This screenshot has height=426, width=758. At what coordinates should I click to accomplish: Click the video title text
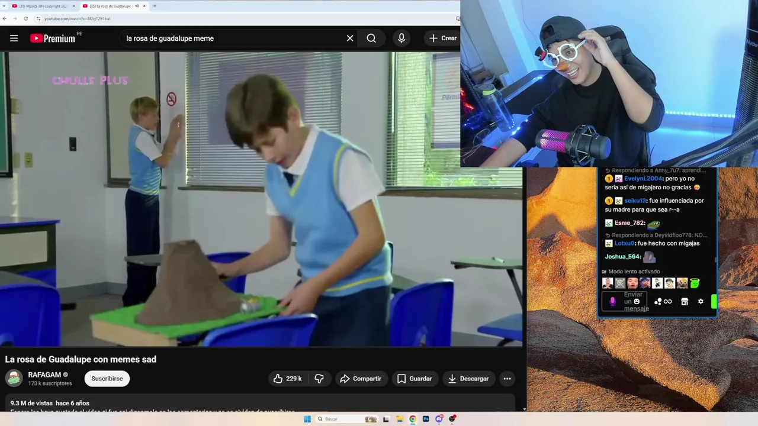(81, 359)
